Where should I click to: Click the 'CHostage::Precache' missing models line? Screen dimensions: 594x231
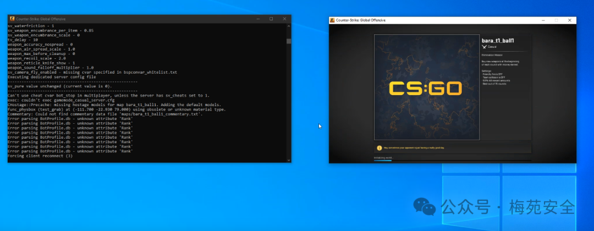[x=114, y=105]
